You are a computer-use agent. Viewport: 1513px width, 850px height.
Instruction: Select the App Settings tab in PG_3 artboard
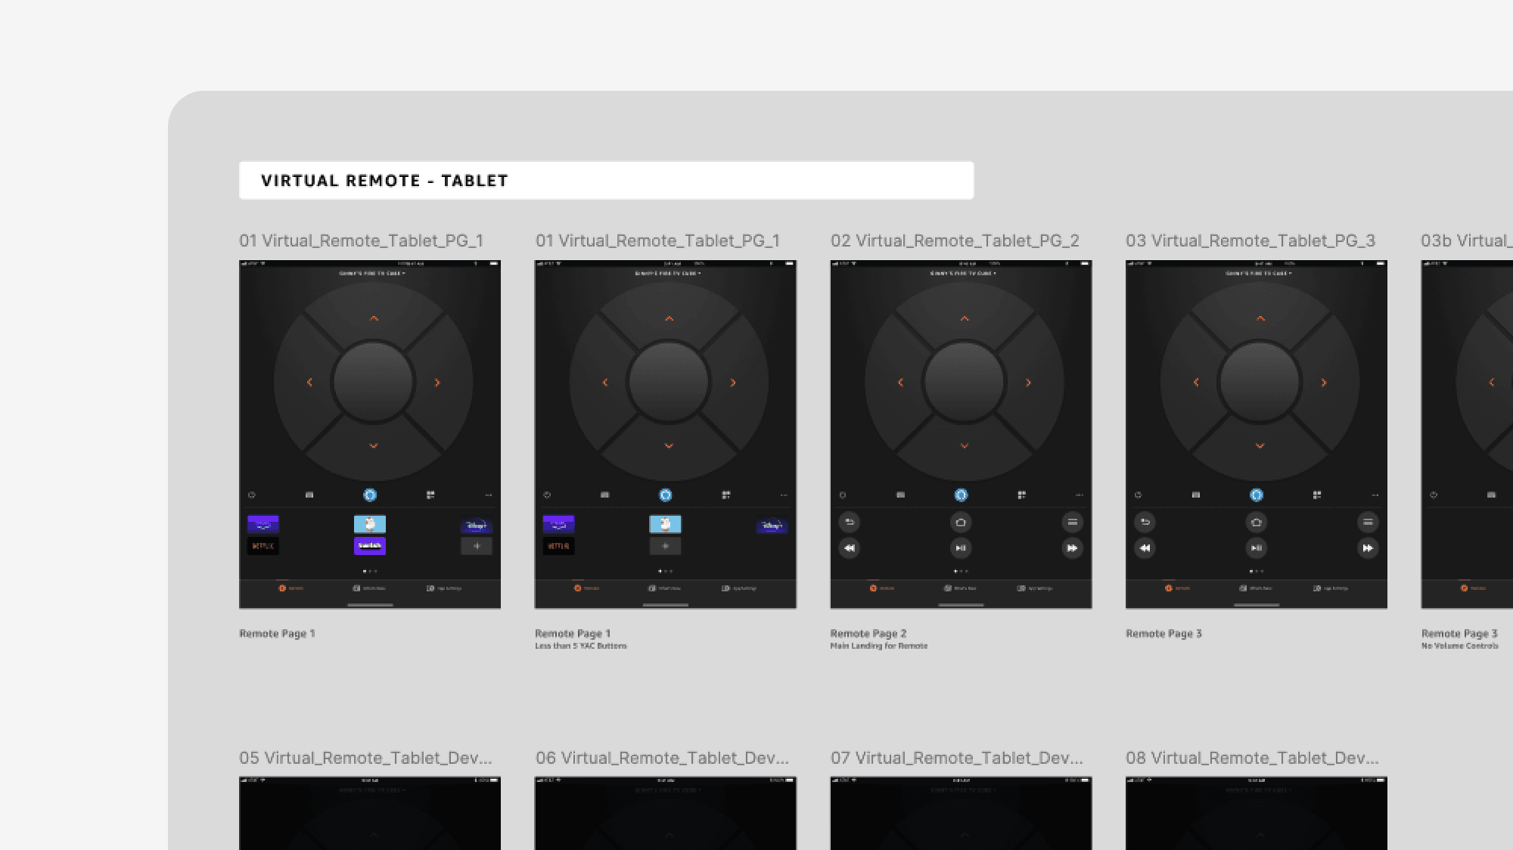click(x=1331, y=588)
